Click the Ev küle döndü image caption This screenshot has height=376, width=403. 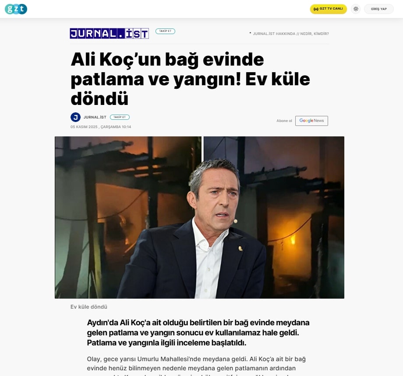click(89, 307)
